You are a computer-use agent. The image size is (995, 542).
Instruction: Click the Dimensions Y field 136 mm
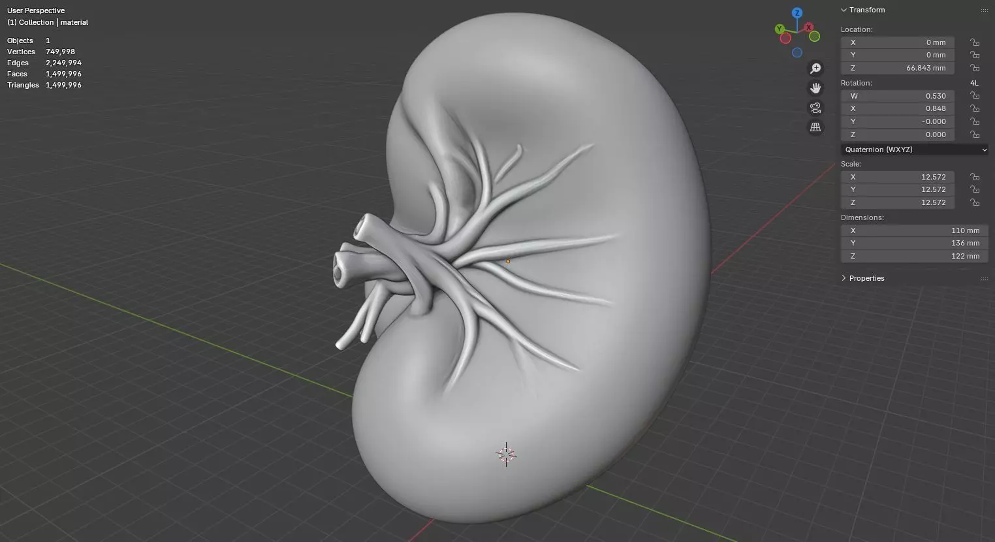[x=915, y=243]
